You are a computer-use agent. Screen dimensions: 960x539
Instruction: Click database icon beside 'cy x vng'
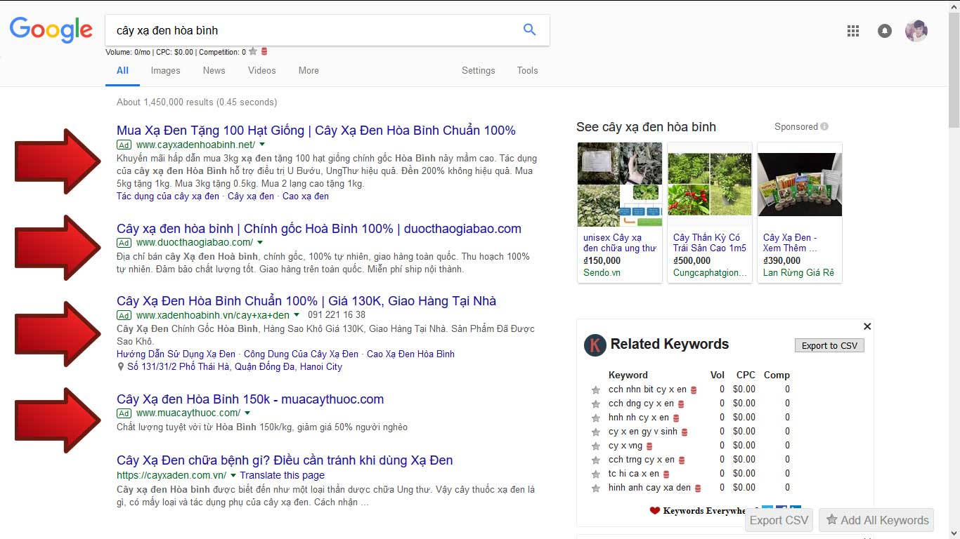pos(649,446)
